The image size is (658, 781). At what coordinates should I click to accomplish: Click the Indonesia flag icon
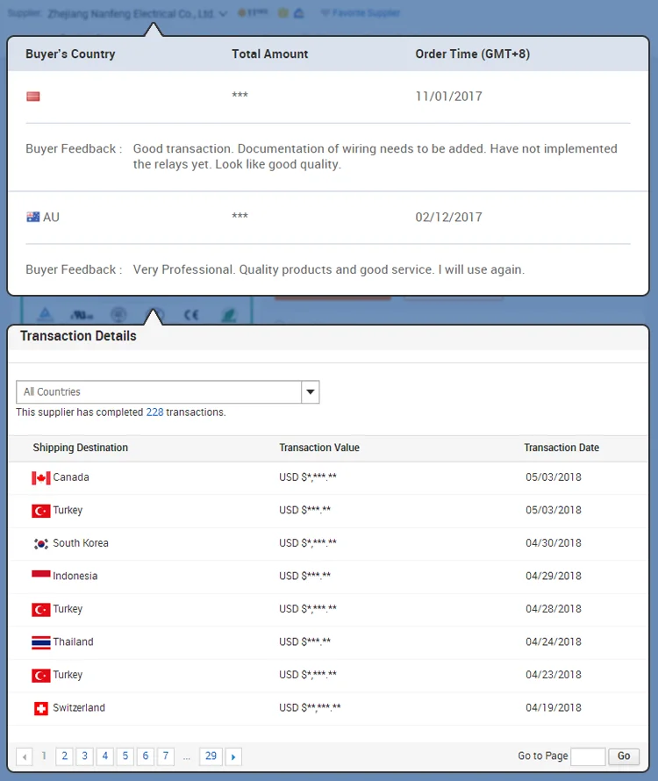click(x=40, y=577)
